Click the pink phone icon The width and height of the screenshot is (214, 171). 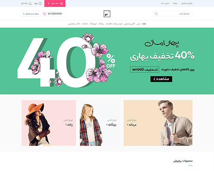pyautogui.click(x=45, y=14)
